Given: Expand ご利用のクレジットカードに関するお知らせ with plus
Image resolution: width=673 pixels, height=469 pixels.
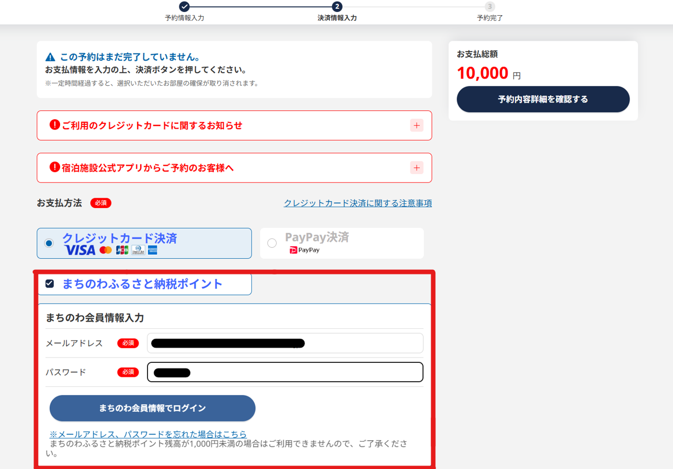Looking at the screenshot, I should [x=417, y=125].
